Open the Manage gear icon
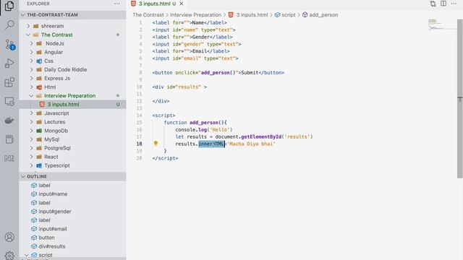 click(9, 255)
